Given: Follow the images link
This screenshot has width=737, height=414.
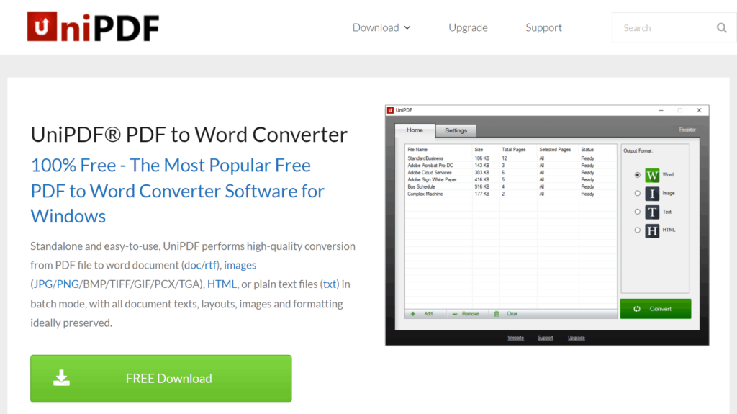Looking at the screenshot, I should pyautogui.click(x=240, y=265).
